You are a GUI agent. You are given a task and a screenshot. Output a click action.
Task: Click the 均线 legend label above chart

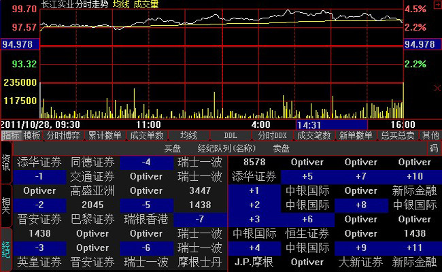point(121,4)
